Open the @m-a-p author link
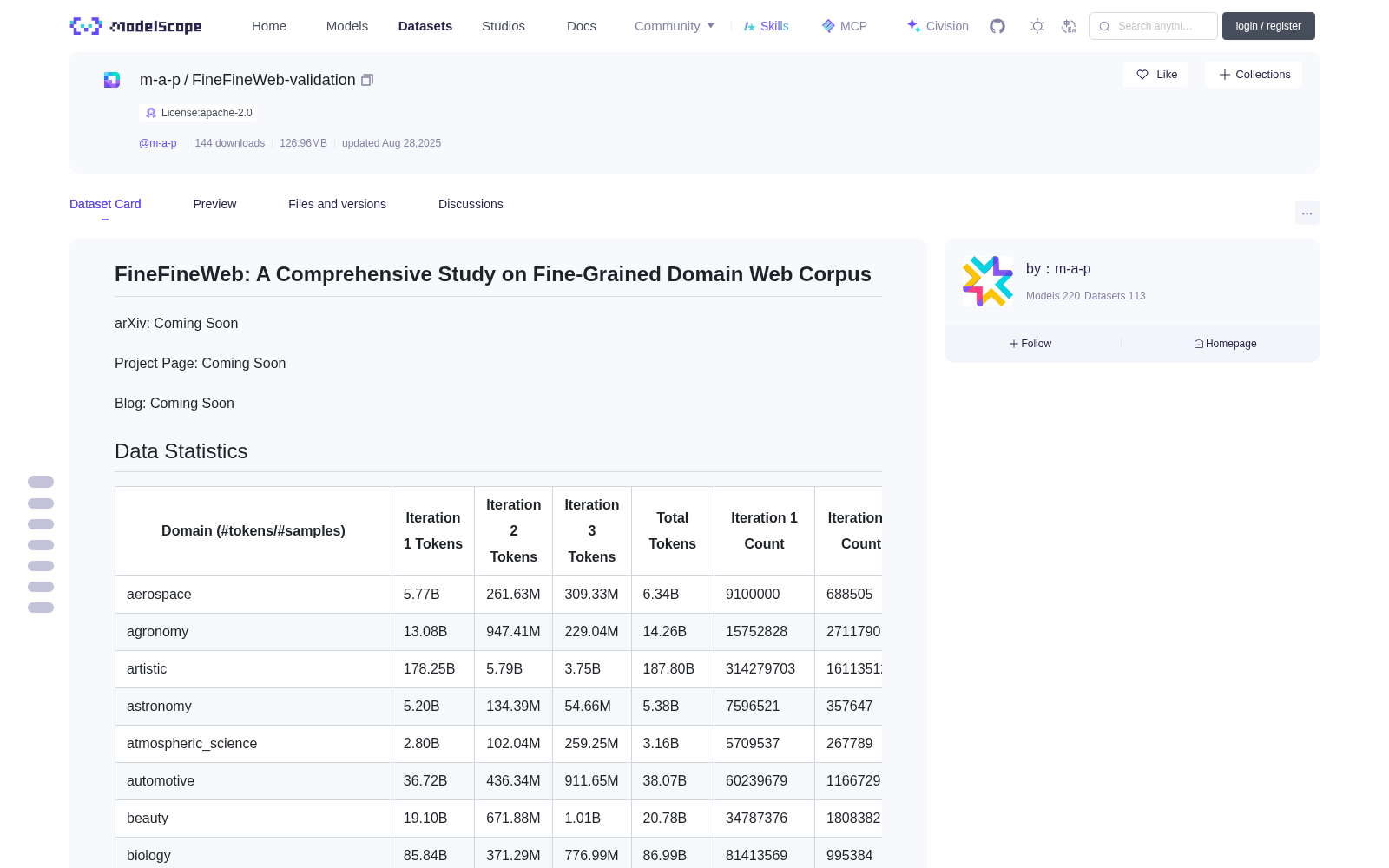The image size is (1389, 868). point(158,143)
